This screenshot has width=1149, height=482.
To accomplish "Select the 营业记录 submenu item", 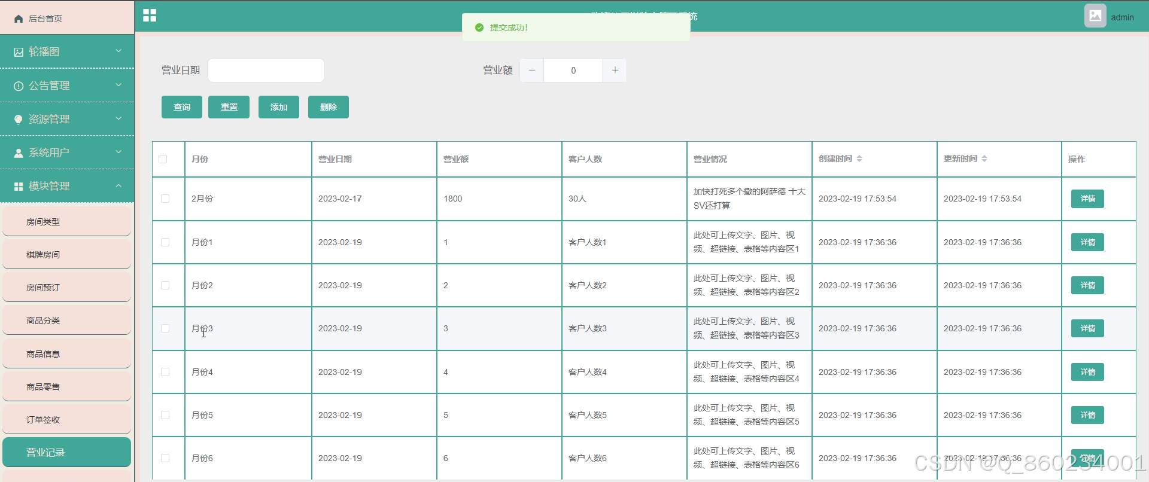I will click(67, 452).
